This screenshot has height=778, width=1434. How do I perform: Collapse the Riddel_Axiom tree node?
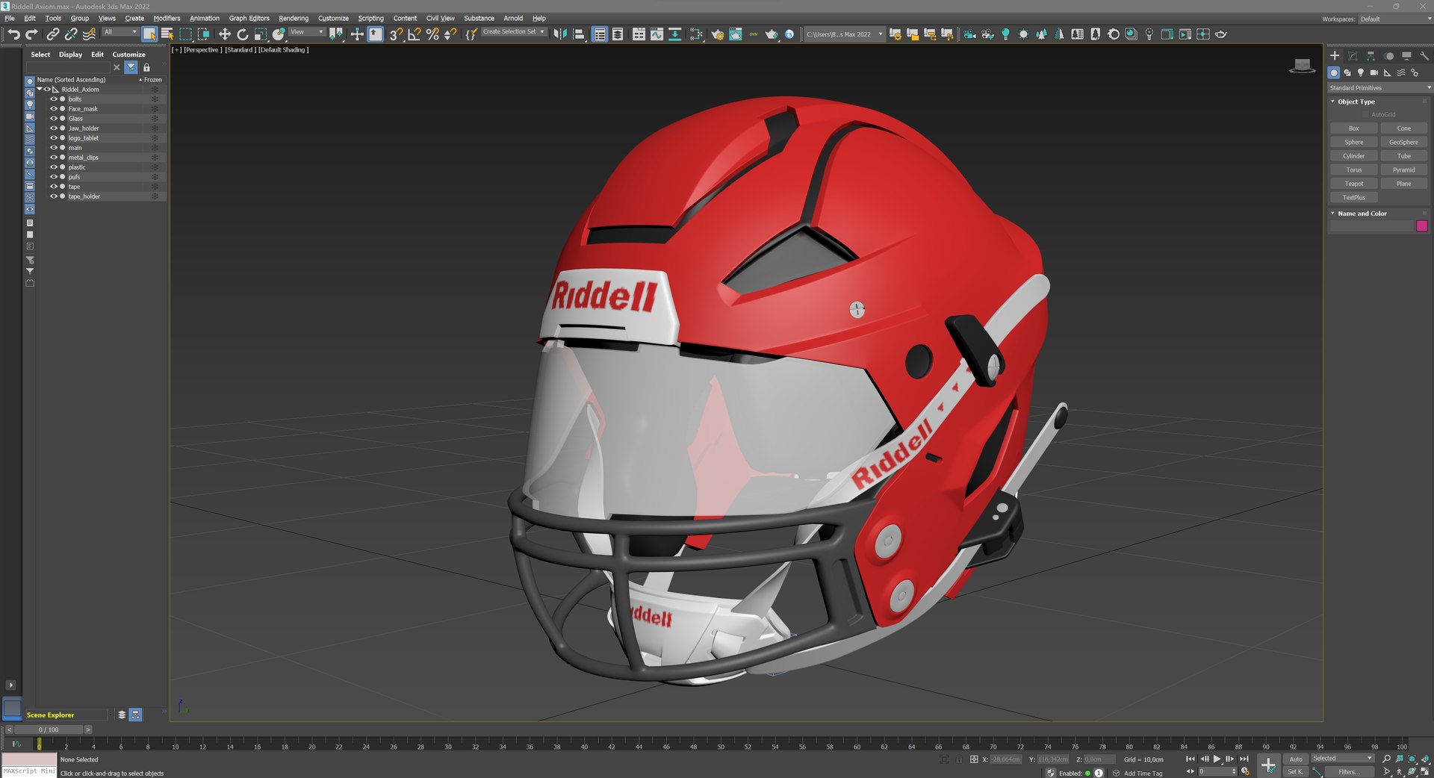point(40,90)
